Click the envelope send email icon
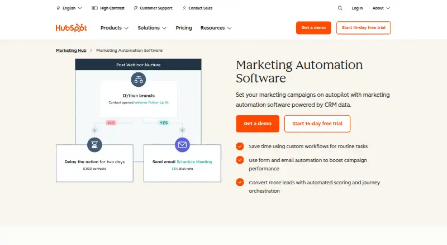Viewport: 447px width, 245px height. pyautogui.click(x=182, y=145)
